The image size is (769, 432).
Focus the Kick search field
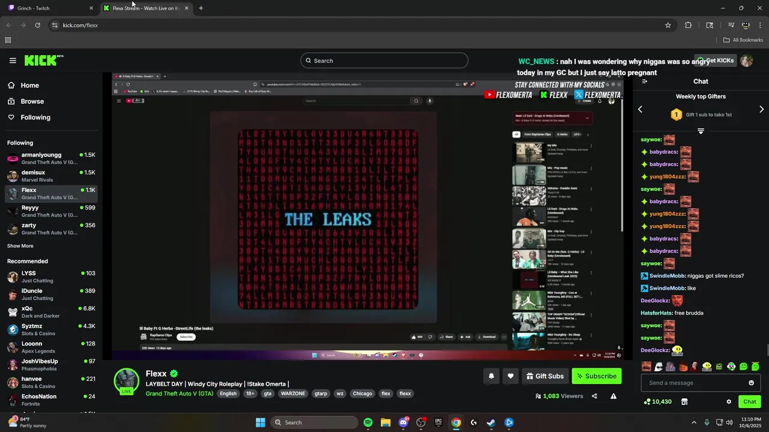coord(384,61)
